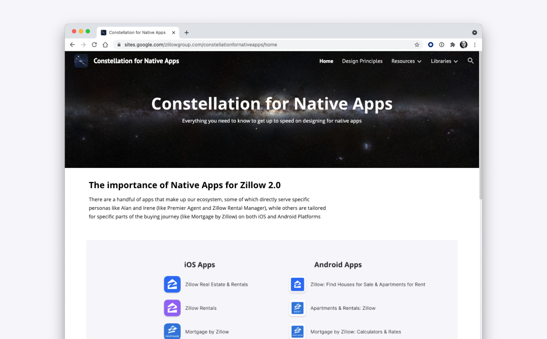
Task: Click the Zillow Real Estate & Rentals icon
Action: (x=172, y=284)
